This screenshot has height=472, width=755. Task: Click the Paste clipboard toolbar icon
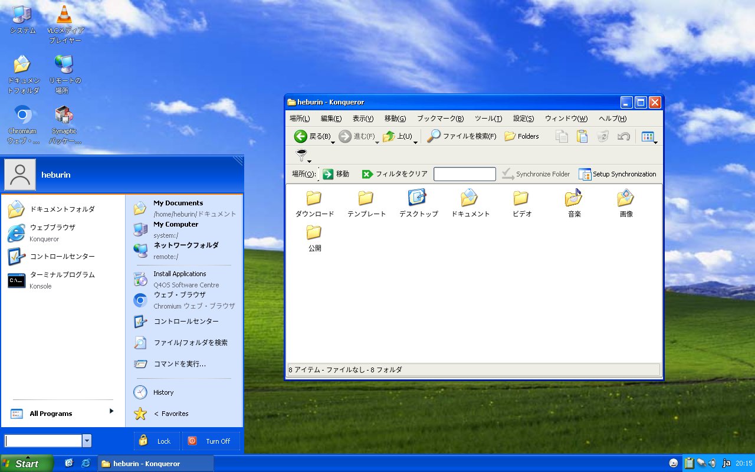(582, 136)
